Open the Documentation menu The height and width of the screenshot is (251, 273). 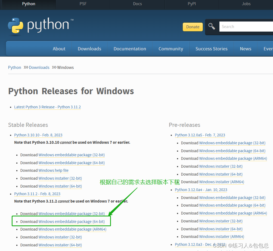click(x=130, y=48)
